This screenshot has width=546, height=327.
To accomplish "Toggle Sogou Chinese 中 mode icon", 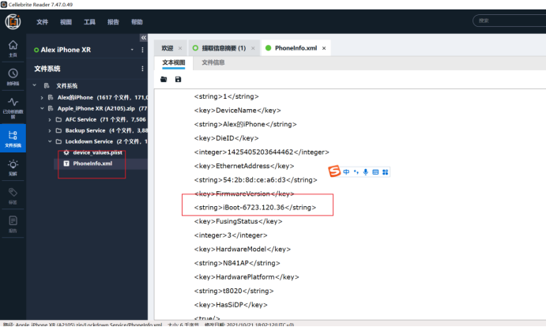I will pyautogui.click(x=346, y=171).
